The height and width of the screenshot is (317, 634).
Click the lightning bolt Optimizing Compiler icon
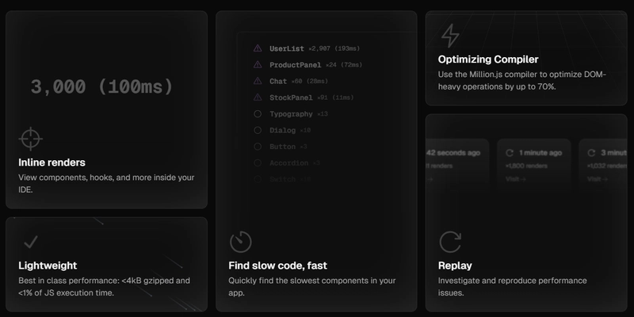(x=450, y=36)
